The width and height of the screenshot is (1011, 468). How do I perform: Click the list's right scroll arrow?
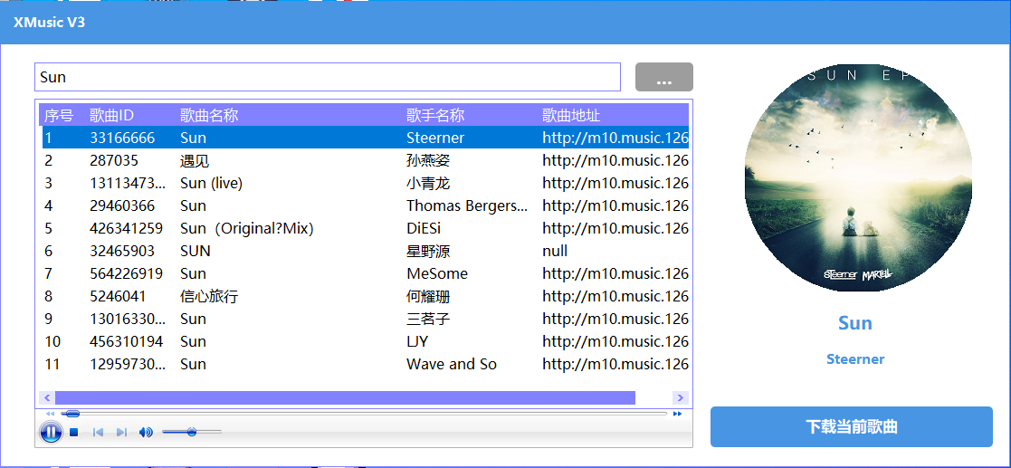(681, 397)
